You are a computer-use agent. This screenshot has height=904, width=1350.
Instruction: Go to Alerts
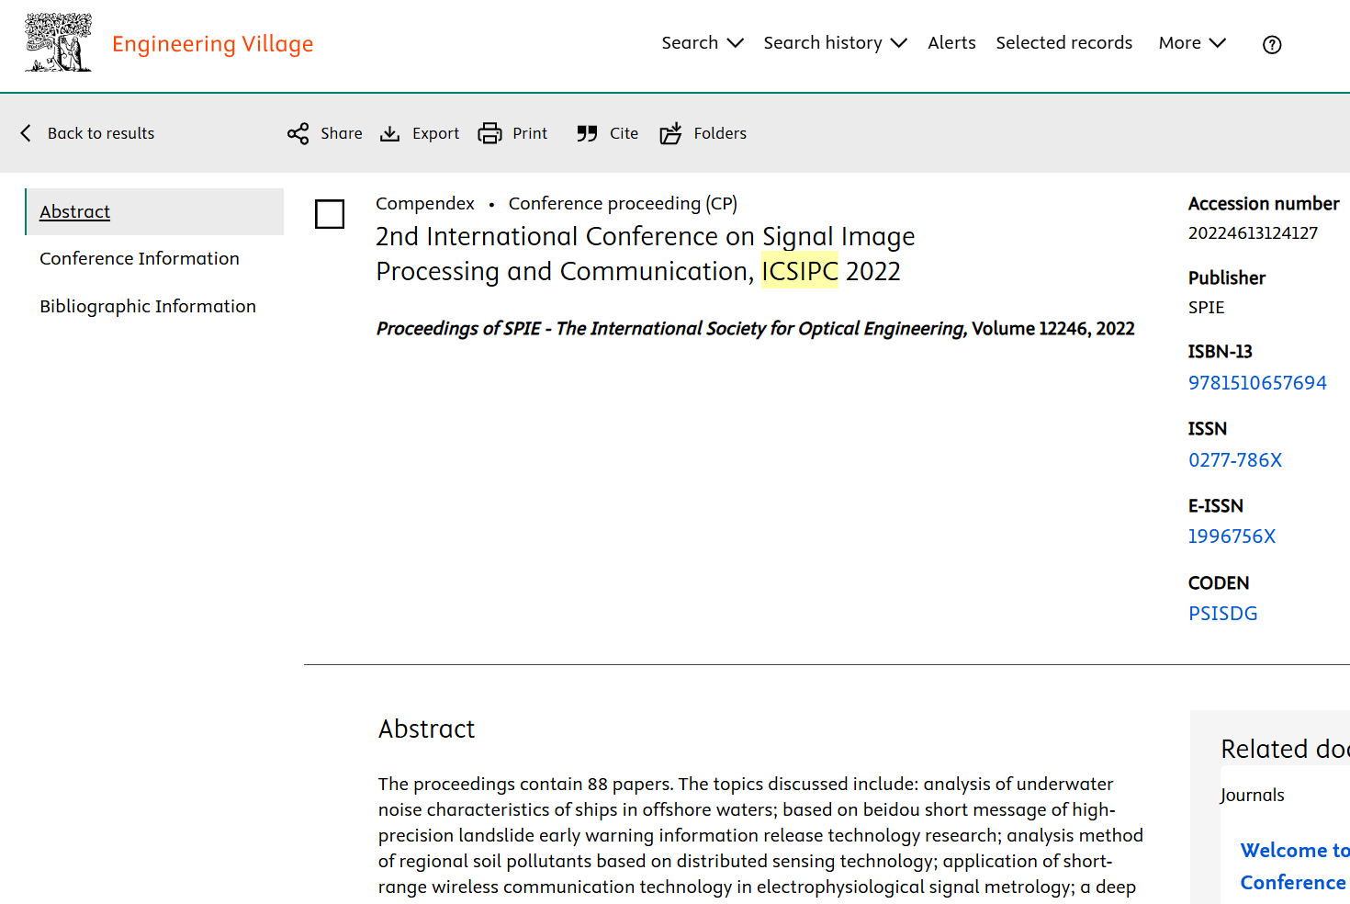pyautogui.click(x=951, y=43)
